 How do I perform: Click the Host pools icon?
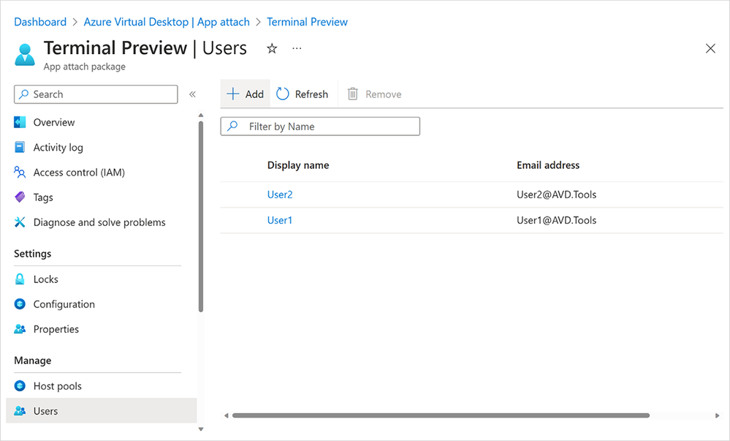(20, 386)
